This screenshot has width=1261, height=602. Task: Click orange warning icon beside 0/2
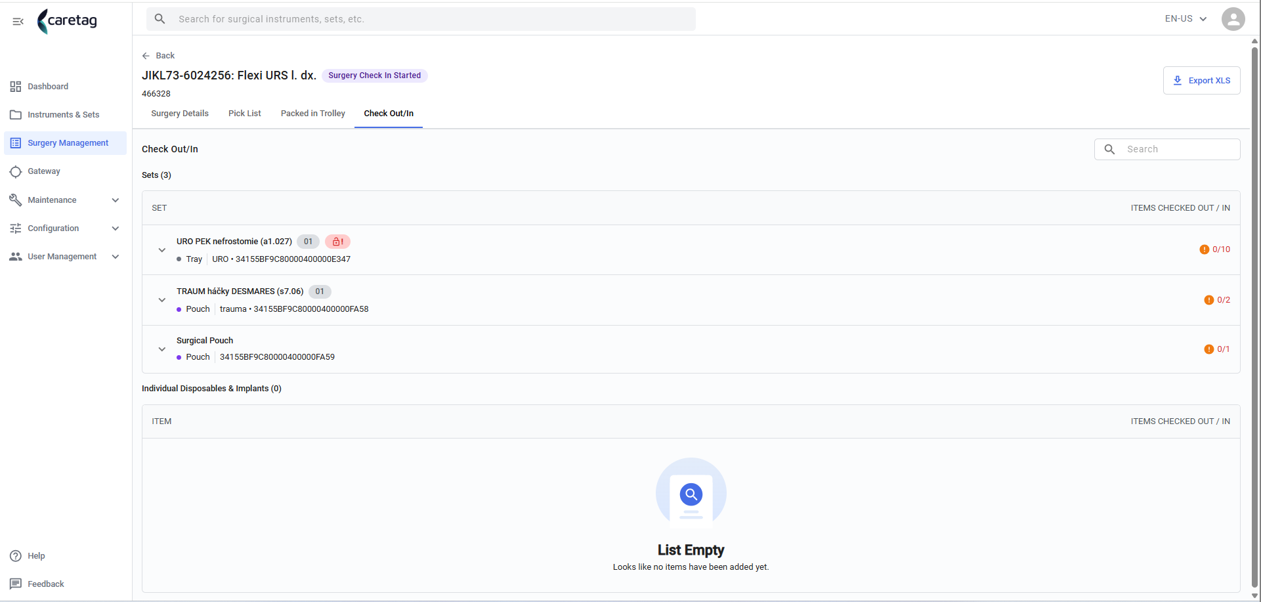[1208, 300]
